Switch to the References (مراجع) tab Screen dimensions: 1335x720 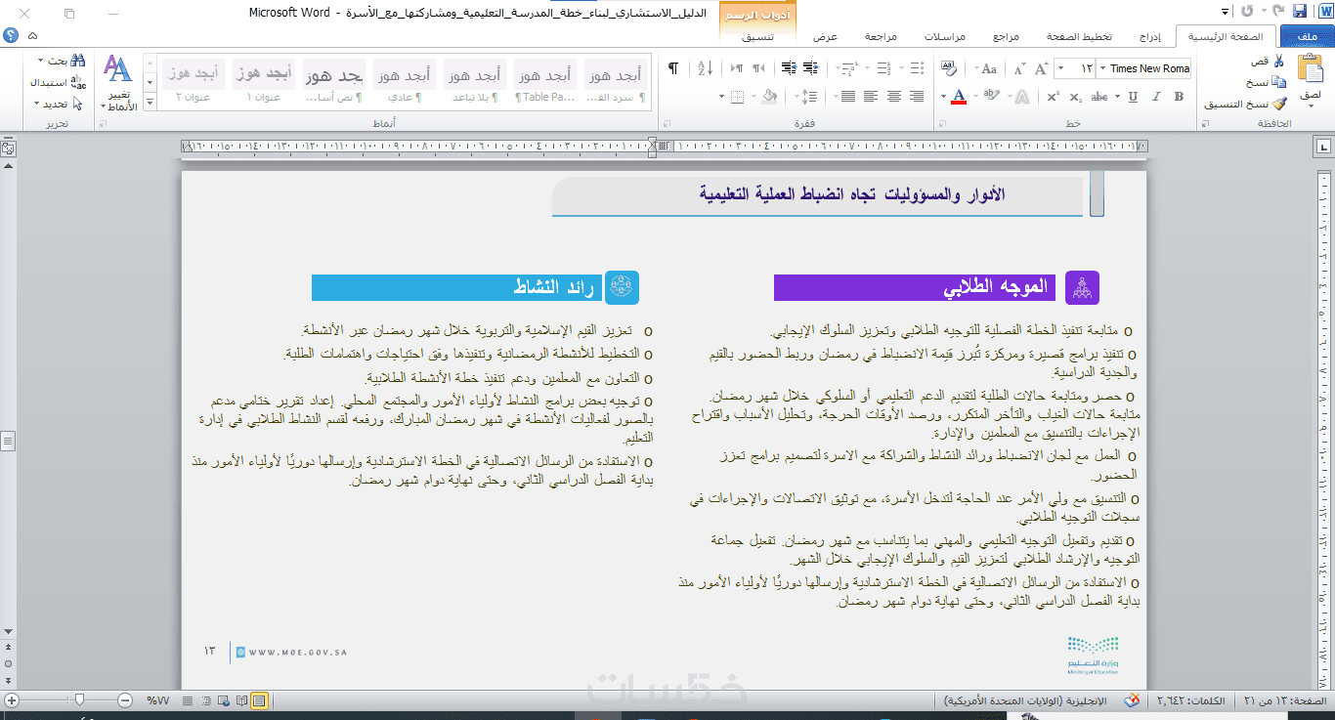pos(1006,37)
